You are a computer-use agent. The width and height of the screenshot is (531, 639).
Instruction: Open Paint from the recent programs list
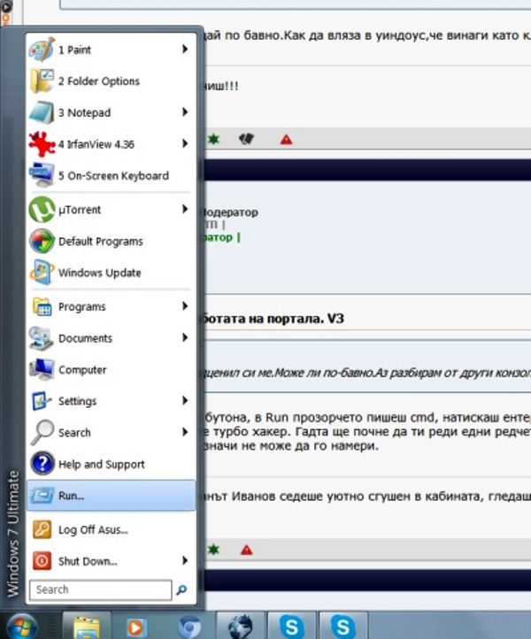tap(42, 50)
